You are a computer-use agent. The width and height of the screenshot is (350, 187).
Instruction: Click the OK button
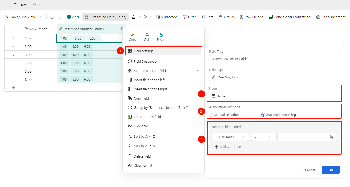pos(331,170)
